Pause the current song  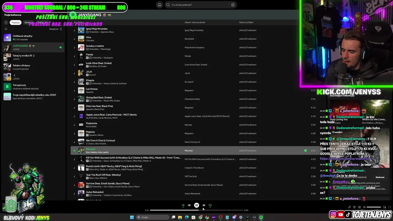[x=196, y=205]
